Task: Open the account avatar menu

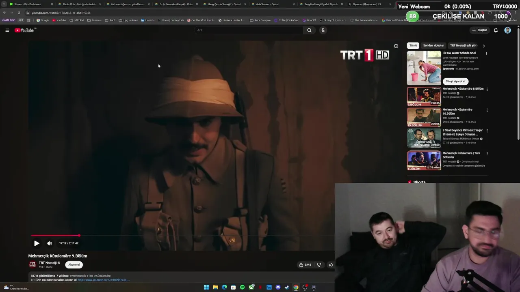Action: 507,30
